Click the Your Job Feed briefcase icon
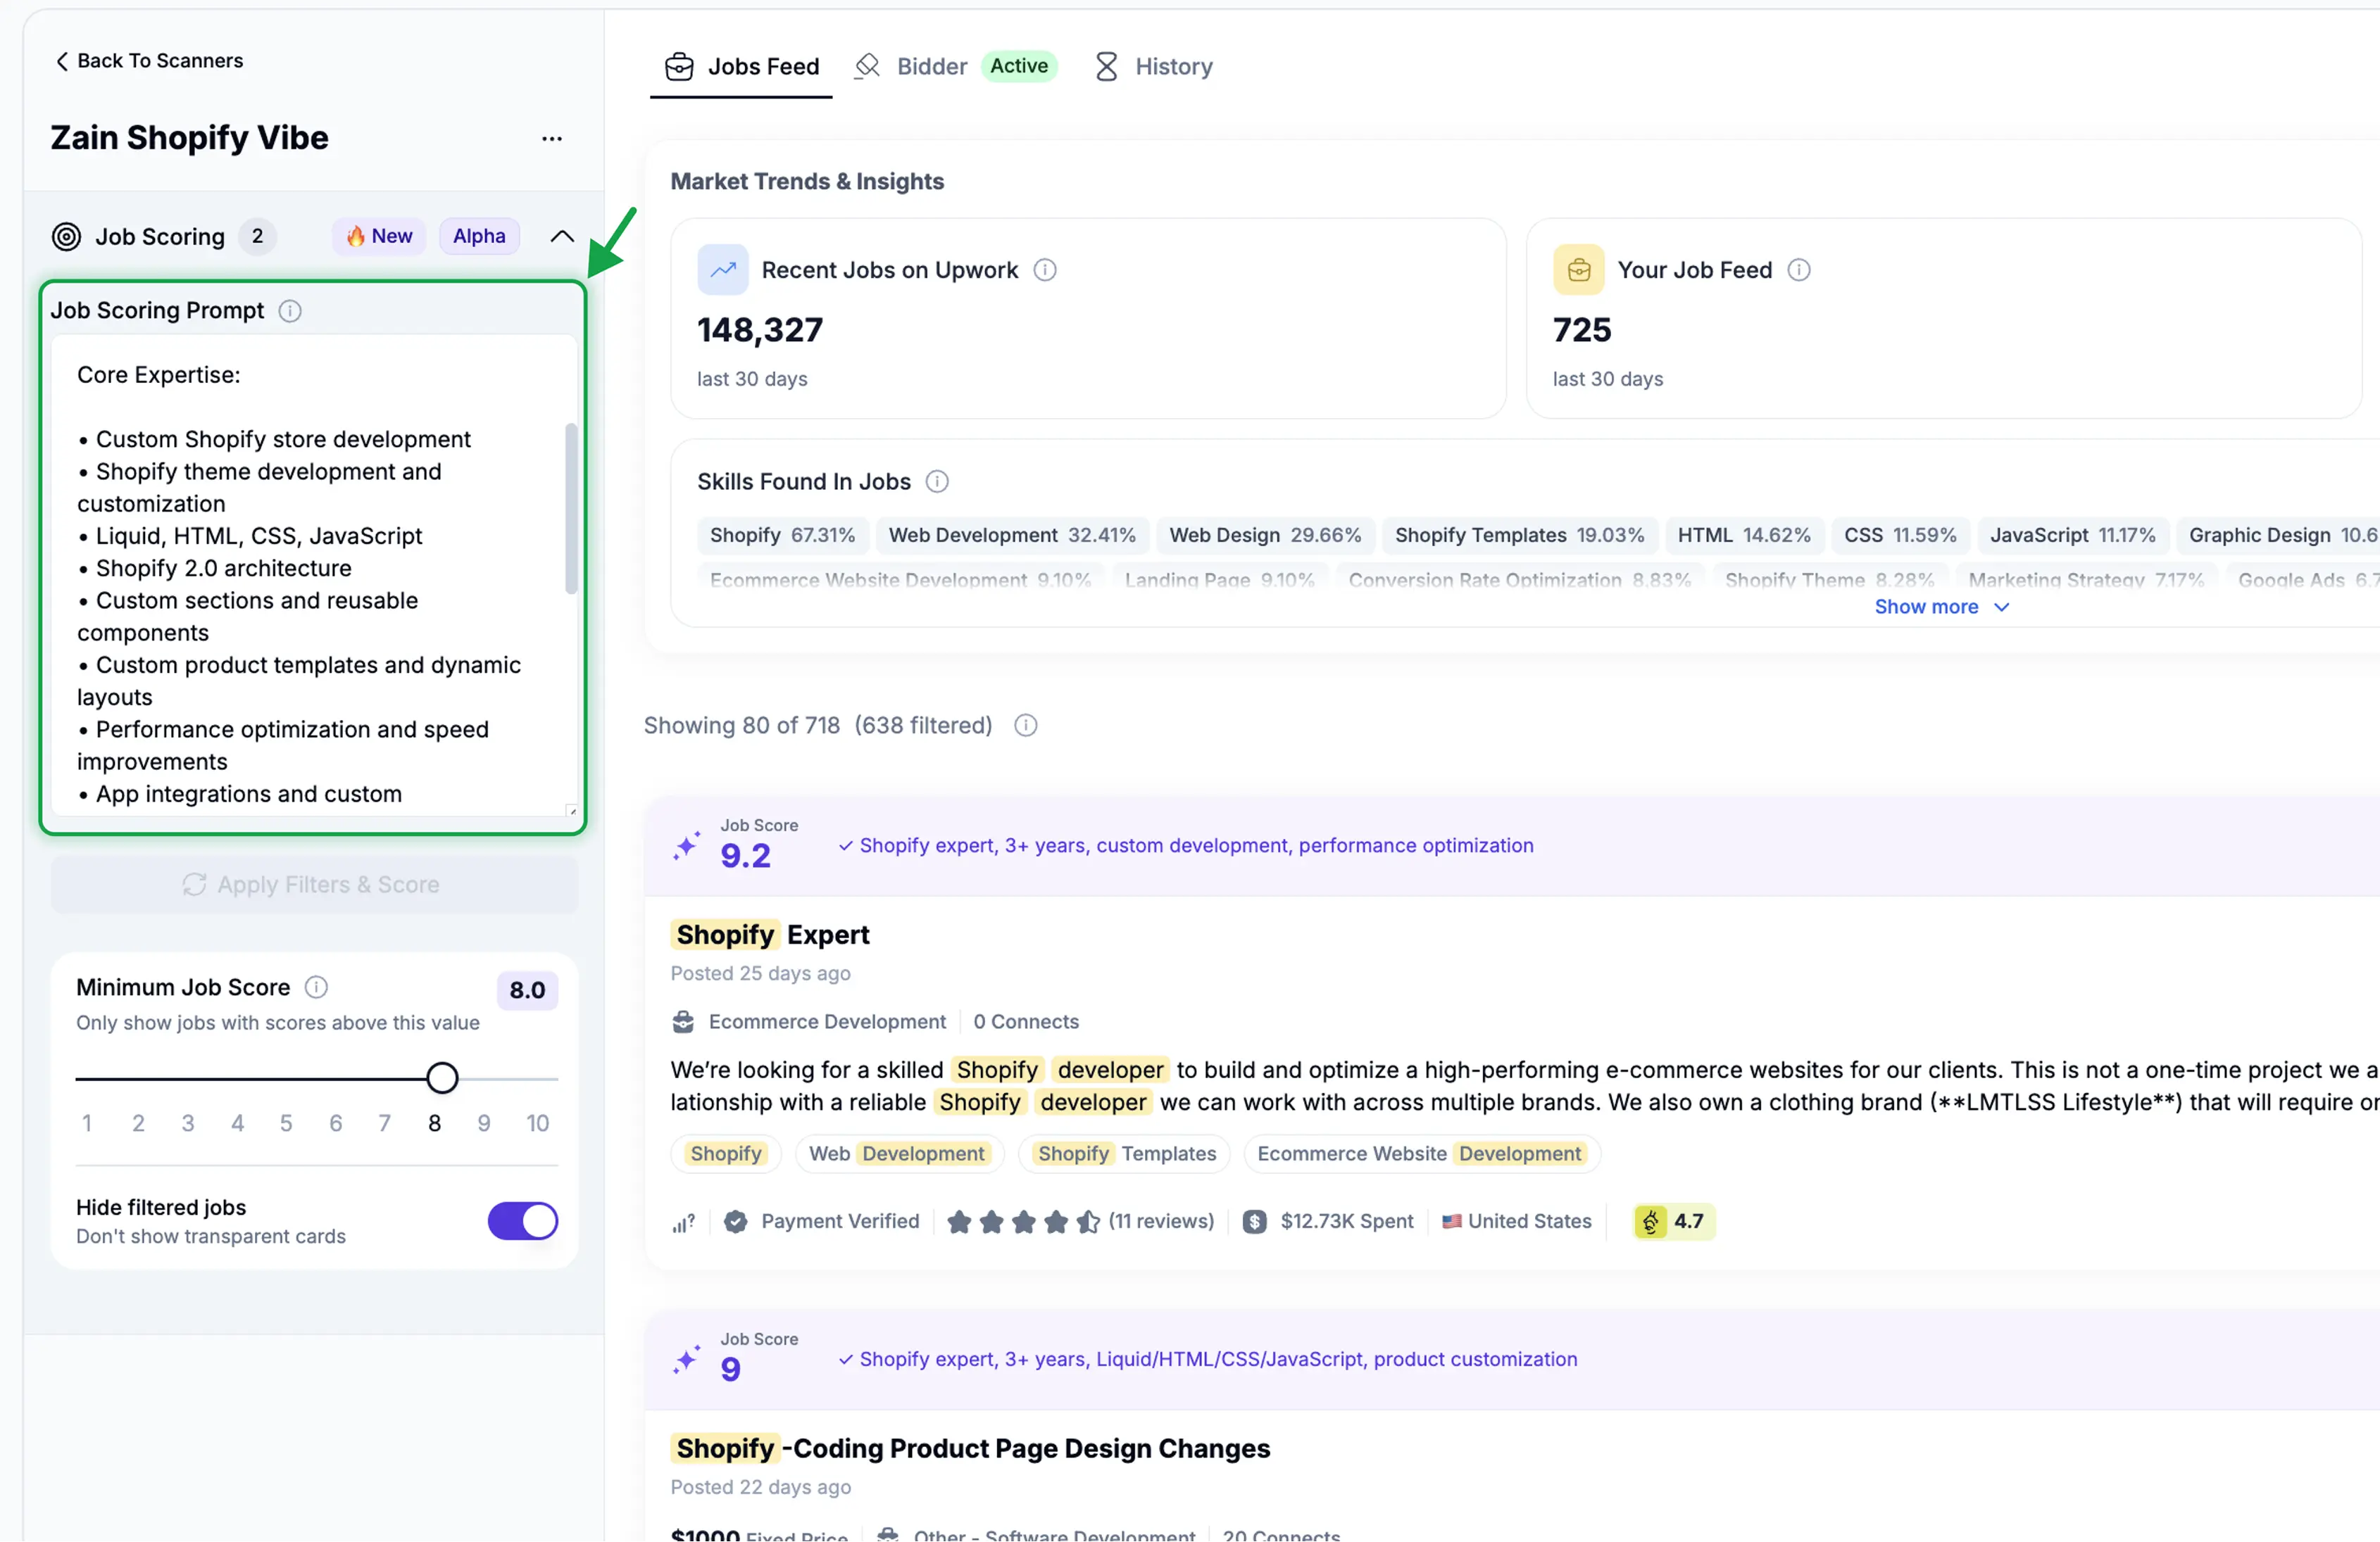Viewport: 2380px width, 1542px height. point(1579,270)
